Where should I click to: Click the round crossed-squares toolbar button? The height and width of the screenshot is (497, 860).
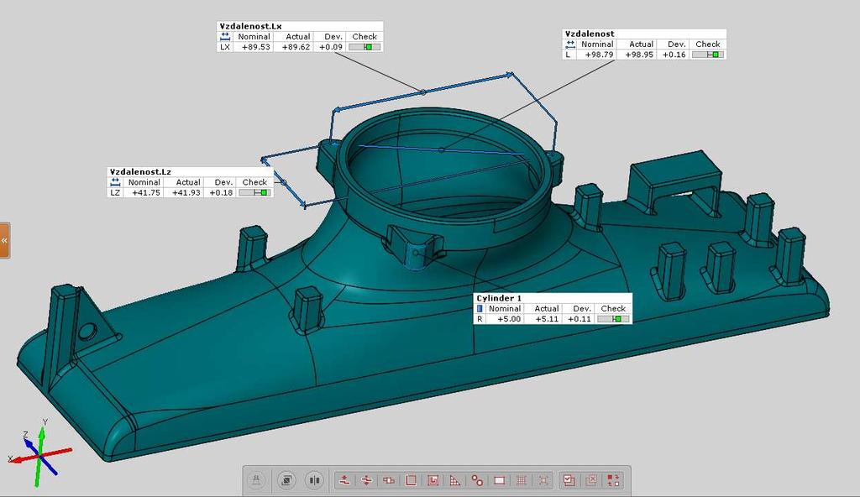286,480
